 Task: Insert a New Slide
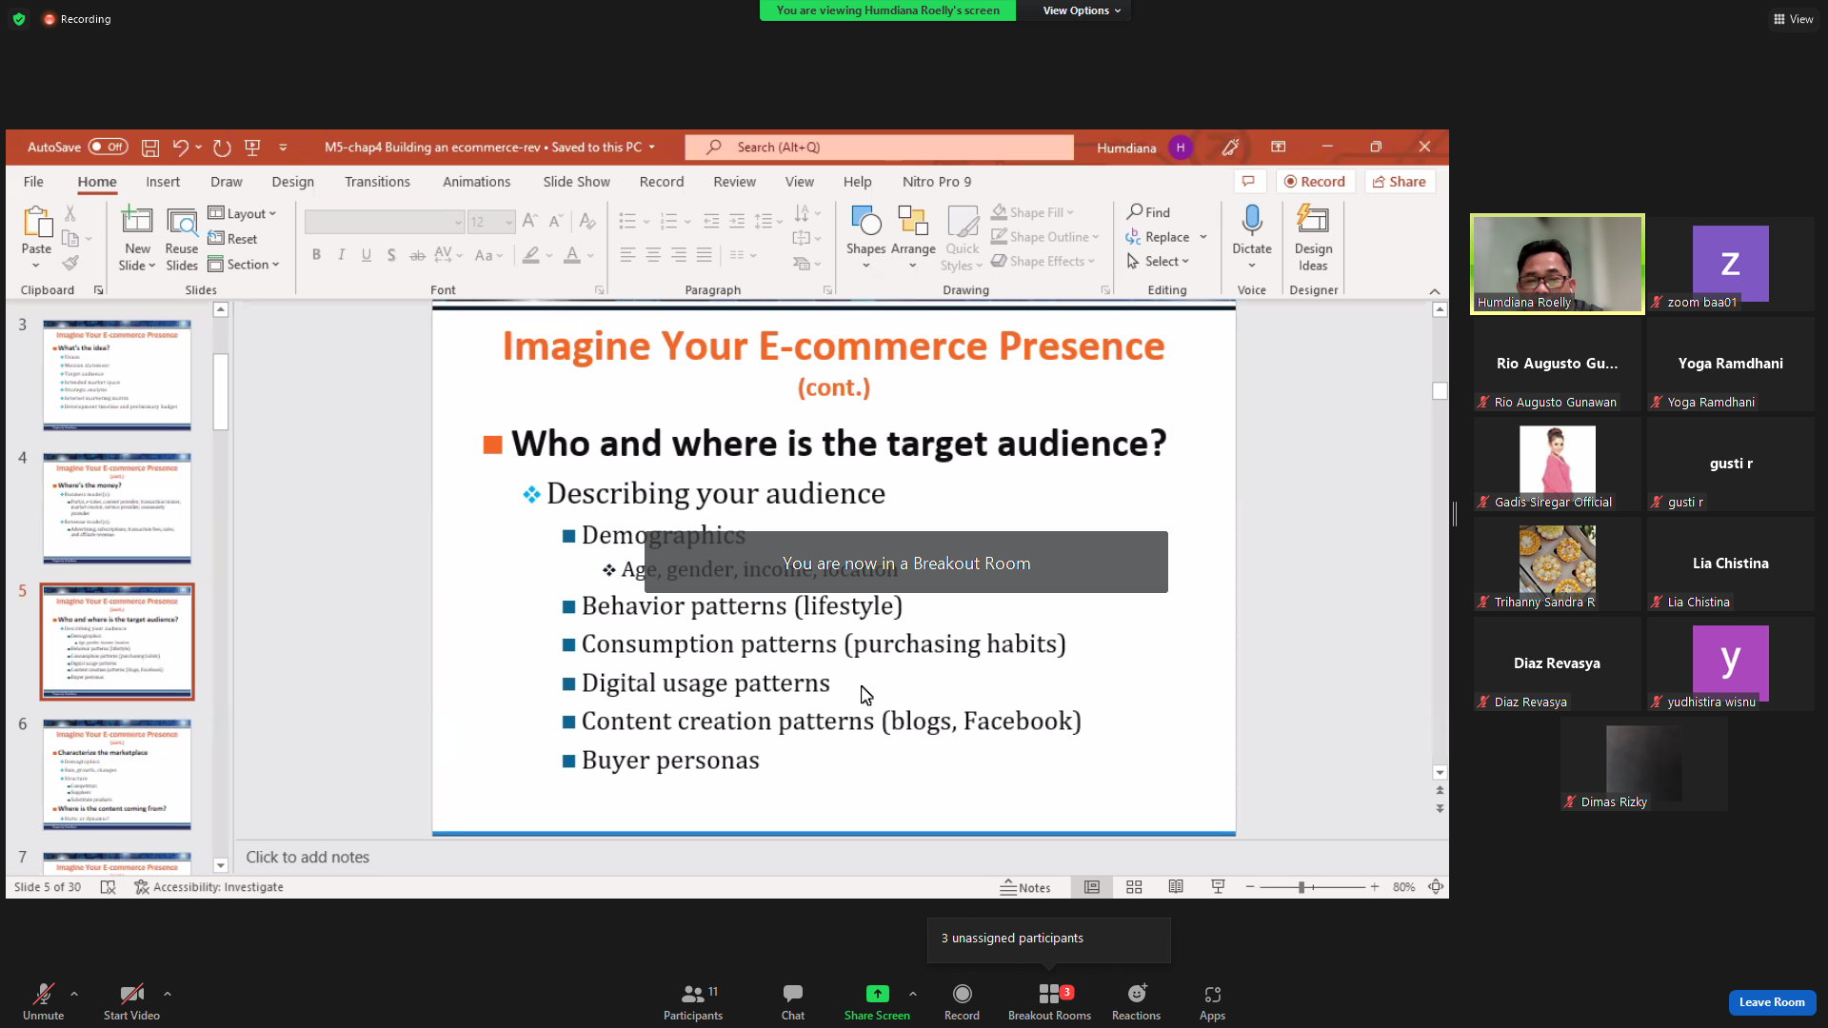coord(137,238)
